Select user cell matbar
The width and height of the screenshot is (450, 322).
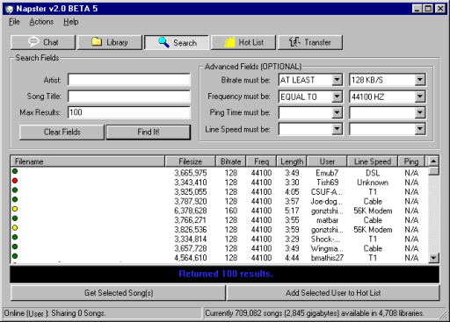pos(327,220)
